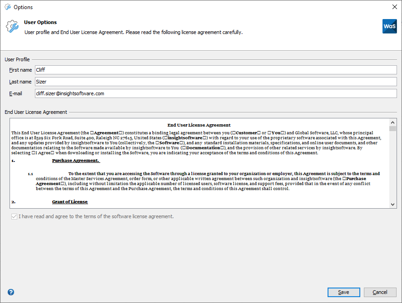Click the underlined Purchase Agreement heading
Image resolution: width=402 pixels, height=303 pixels.
pos(75,160)
